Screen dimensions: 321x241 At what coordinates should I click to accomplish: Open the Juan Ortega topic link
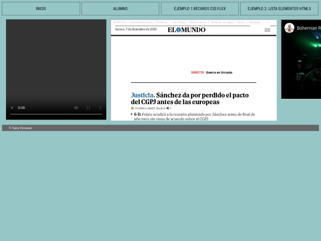178,22
